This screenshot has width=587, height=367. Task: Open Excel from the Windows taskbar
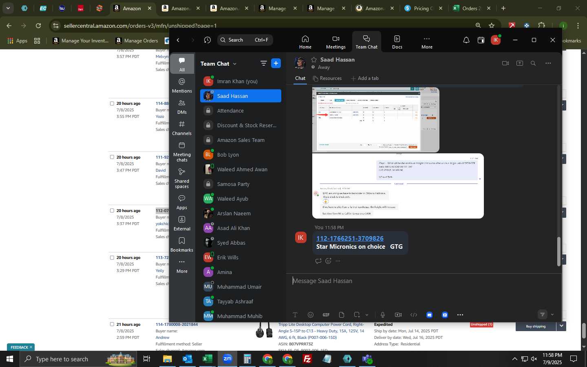coord(207,359)
